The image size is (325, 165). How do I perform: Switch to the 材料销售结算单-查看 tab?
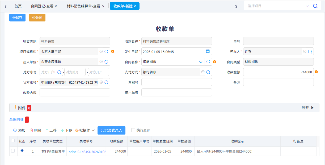[83, 5]
